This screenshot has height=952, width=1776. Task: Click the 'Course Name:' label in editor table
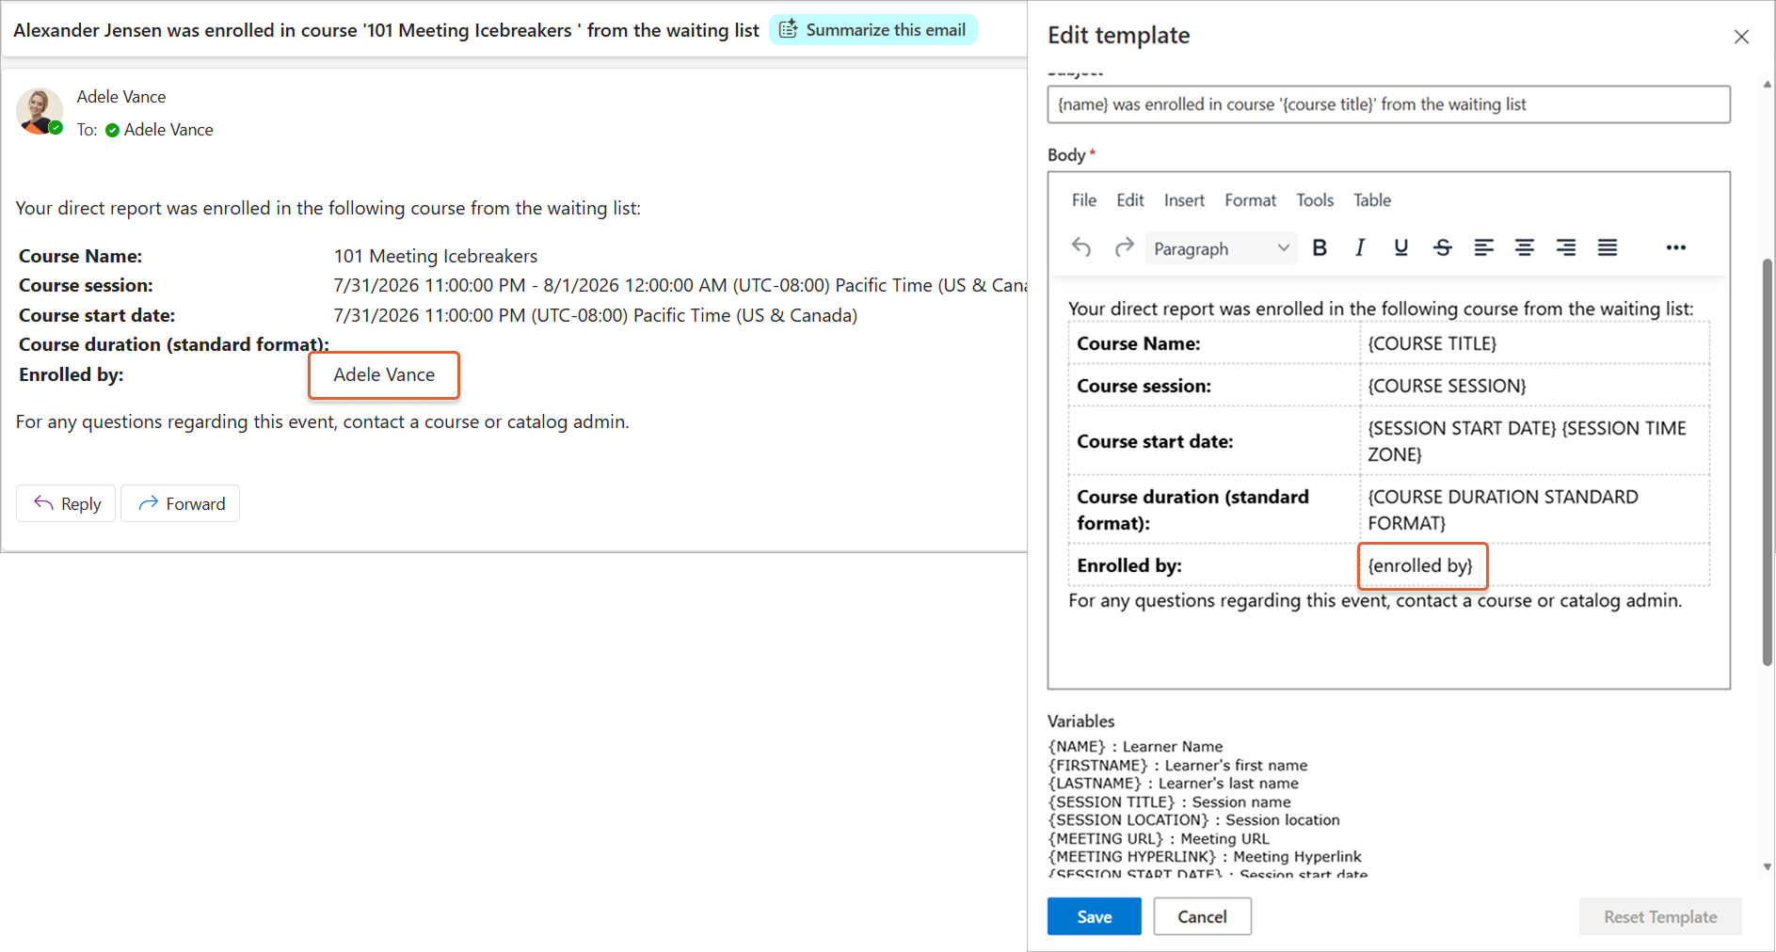(1139, 344)
